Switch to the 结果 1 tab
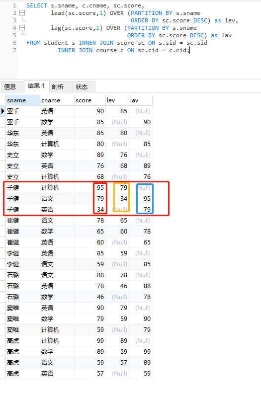 [36, 86]
